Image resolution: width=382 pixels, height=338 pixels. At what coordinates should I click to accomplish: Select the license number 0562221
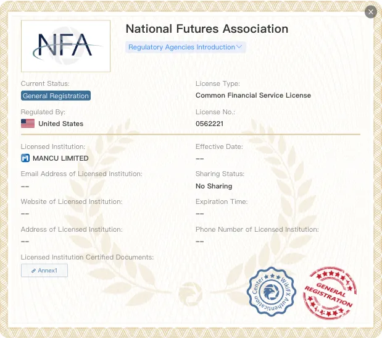pos(209,124)
